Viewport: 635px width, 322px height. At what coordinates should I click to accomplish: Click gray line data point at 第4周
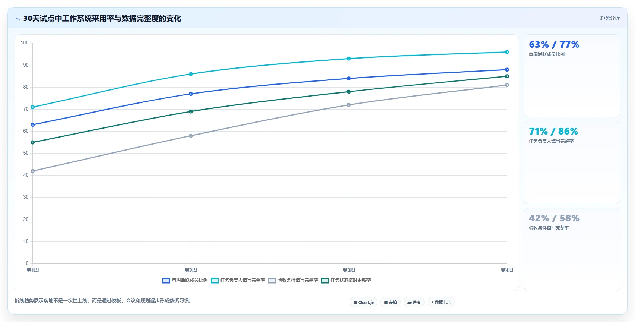coord(507,85)
